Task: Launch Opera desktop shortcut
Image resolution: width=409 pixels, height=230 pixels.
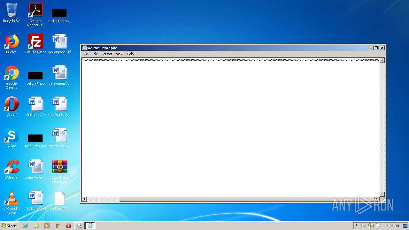Action: (x=12, y=107)
